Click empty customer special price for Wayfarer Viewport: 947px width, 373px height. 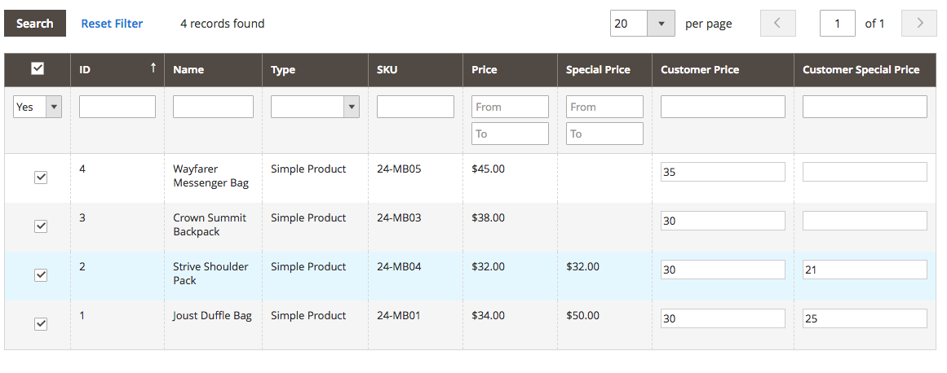click(865, 172)
